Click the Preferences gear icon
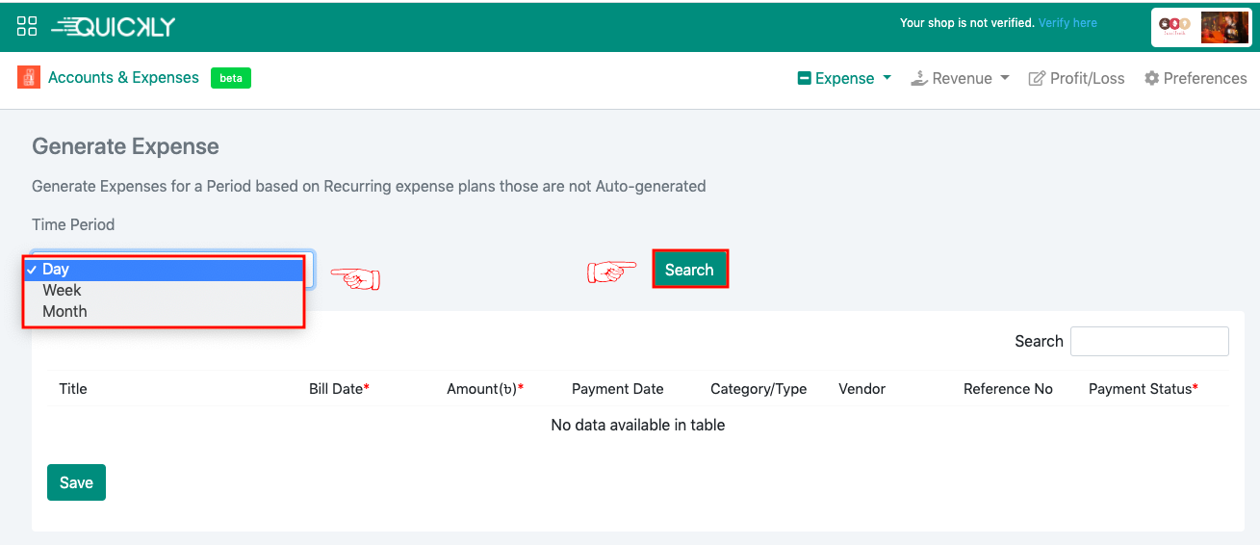1260x545 pixels. tap(1151, 79)
